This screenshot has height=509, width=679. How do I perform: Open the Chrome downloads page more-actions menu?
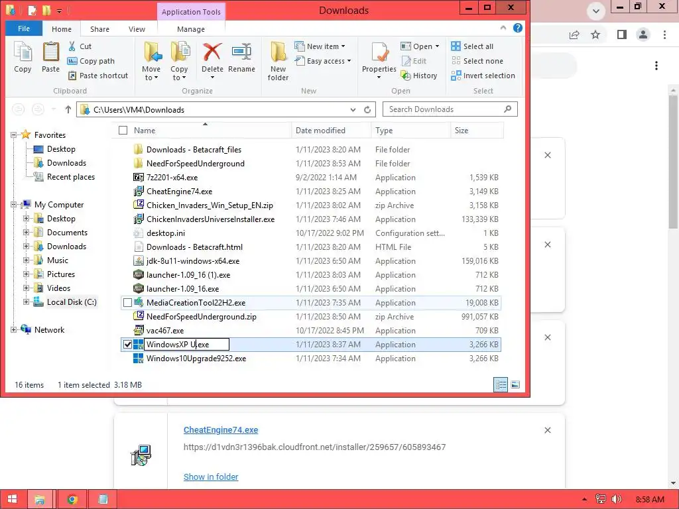click(x=656, y=66)
